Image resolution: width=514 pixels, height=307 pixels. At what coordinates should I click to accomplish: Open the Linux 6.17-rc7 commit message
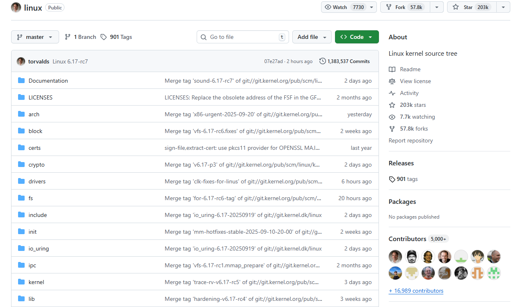tap(70, 61)
